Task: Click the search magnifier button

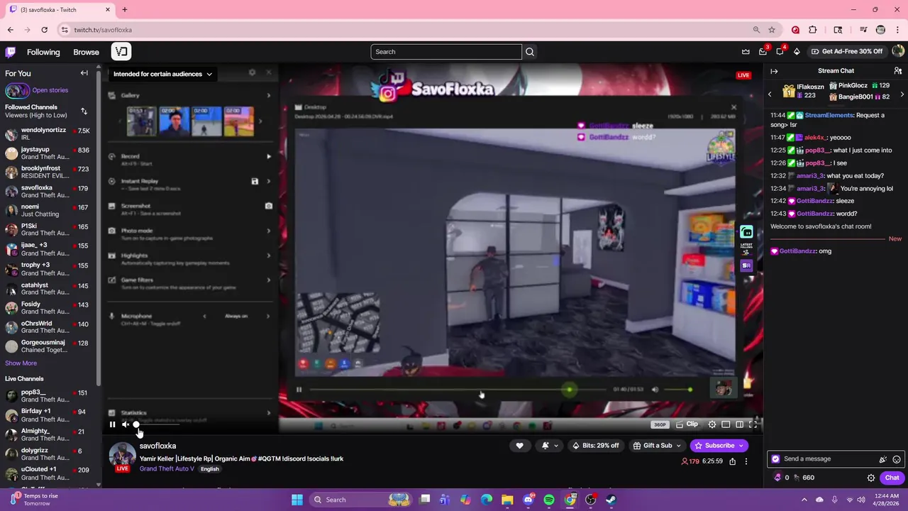Action: [530, 52]
